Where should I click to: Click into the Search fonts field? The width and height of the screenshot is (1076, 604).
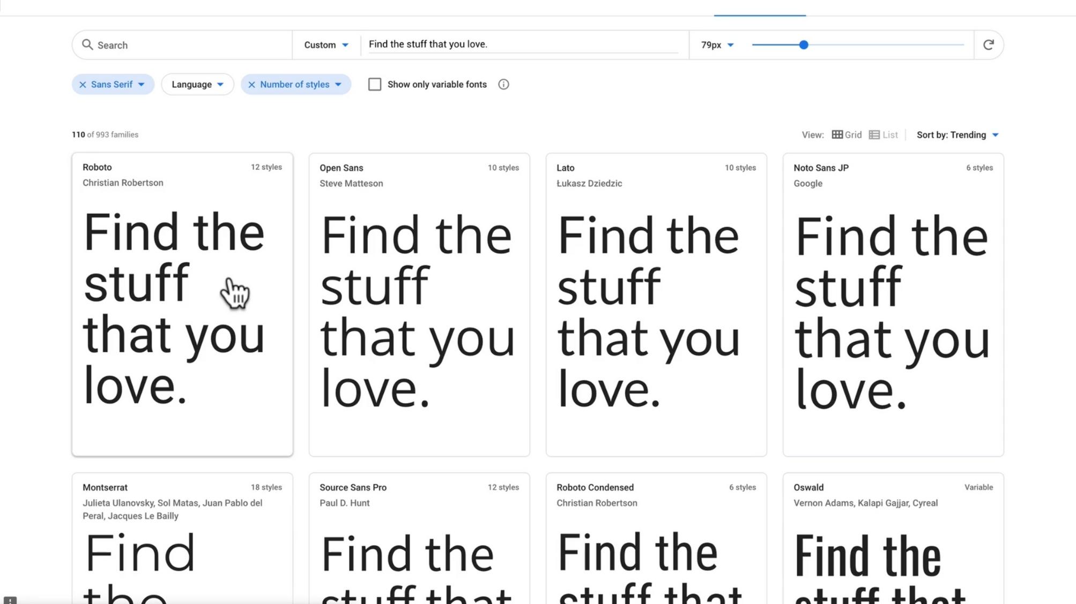pyautogui.click(x=188, y=45)
